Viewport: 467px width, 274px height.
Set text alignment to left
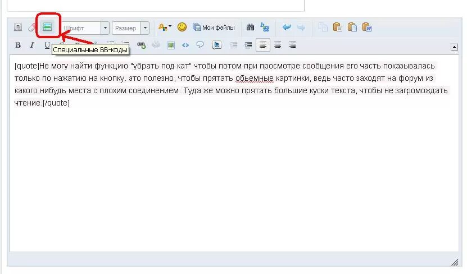(x=262, y=45)
